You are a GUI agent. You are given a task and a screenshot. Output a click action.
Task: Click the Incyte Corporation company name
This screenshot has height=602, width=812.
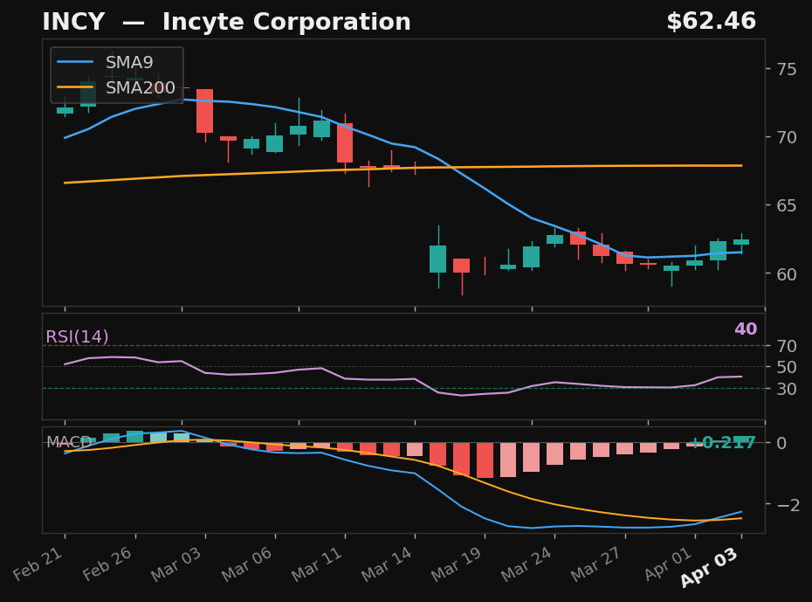(x=286, y=22)
